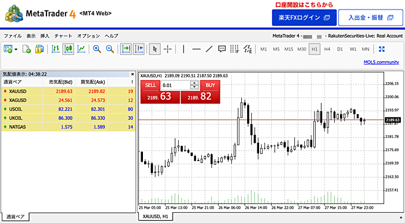
Task: Open the ファイル menu
Action: tap(13, 36)
